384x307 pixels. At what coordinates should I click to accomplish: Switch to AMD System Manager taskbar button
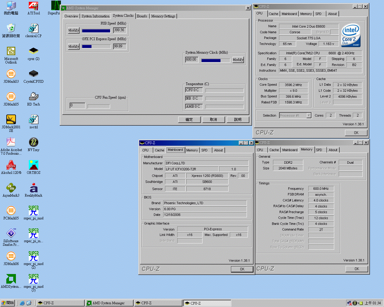[x=109, y=303]
